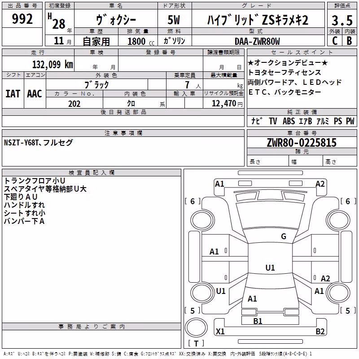The height and width of the screenshot is (359, 359).
Task: Click windshield mark G on car diagram
Action: pos(284,236)
